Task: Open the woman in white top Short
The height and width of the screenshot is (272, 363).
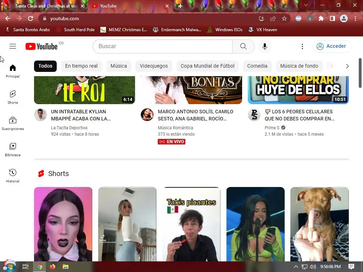Action: coord(127,224)
